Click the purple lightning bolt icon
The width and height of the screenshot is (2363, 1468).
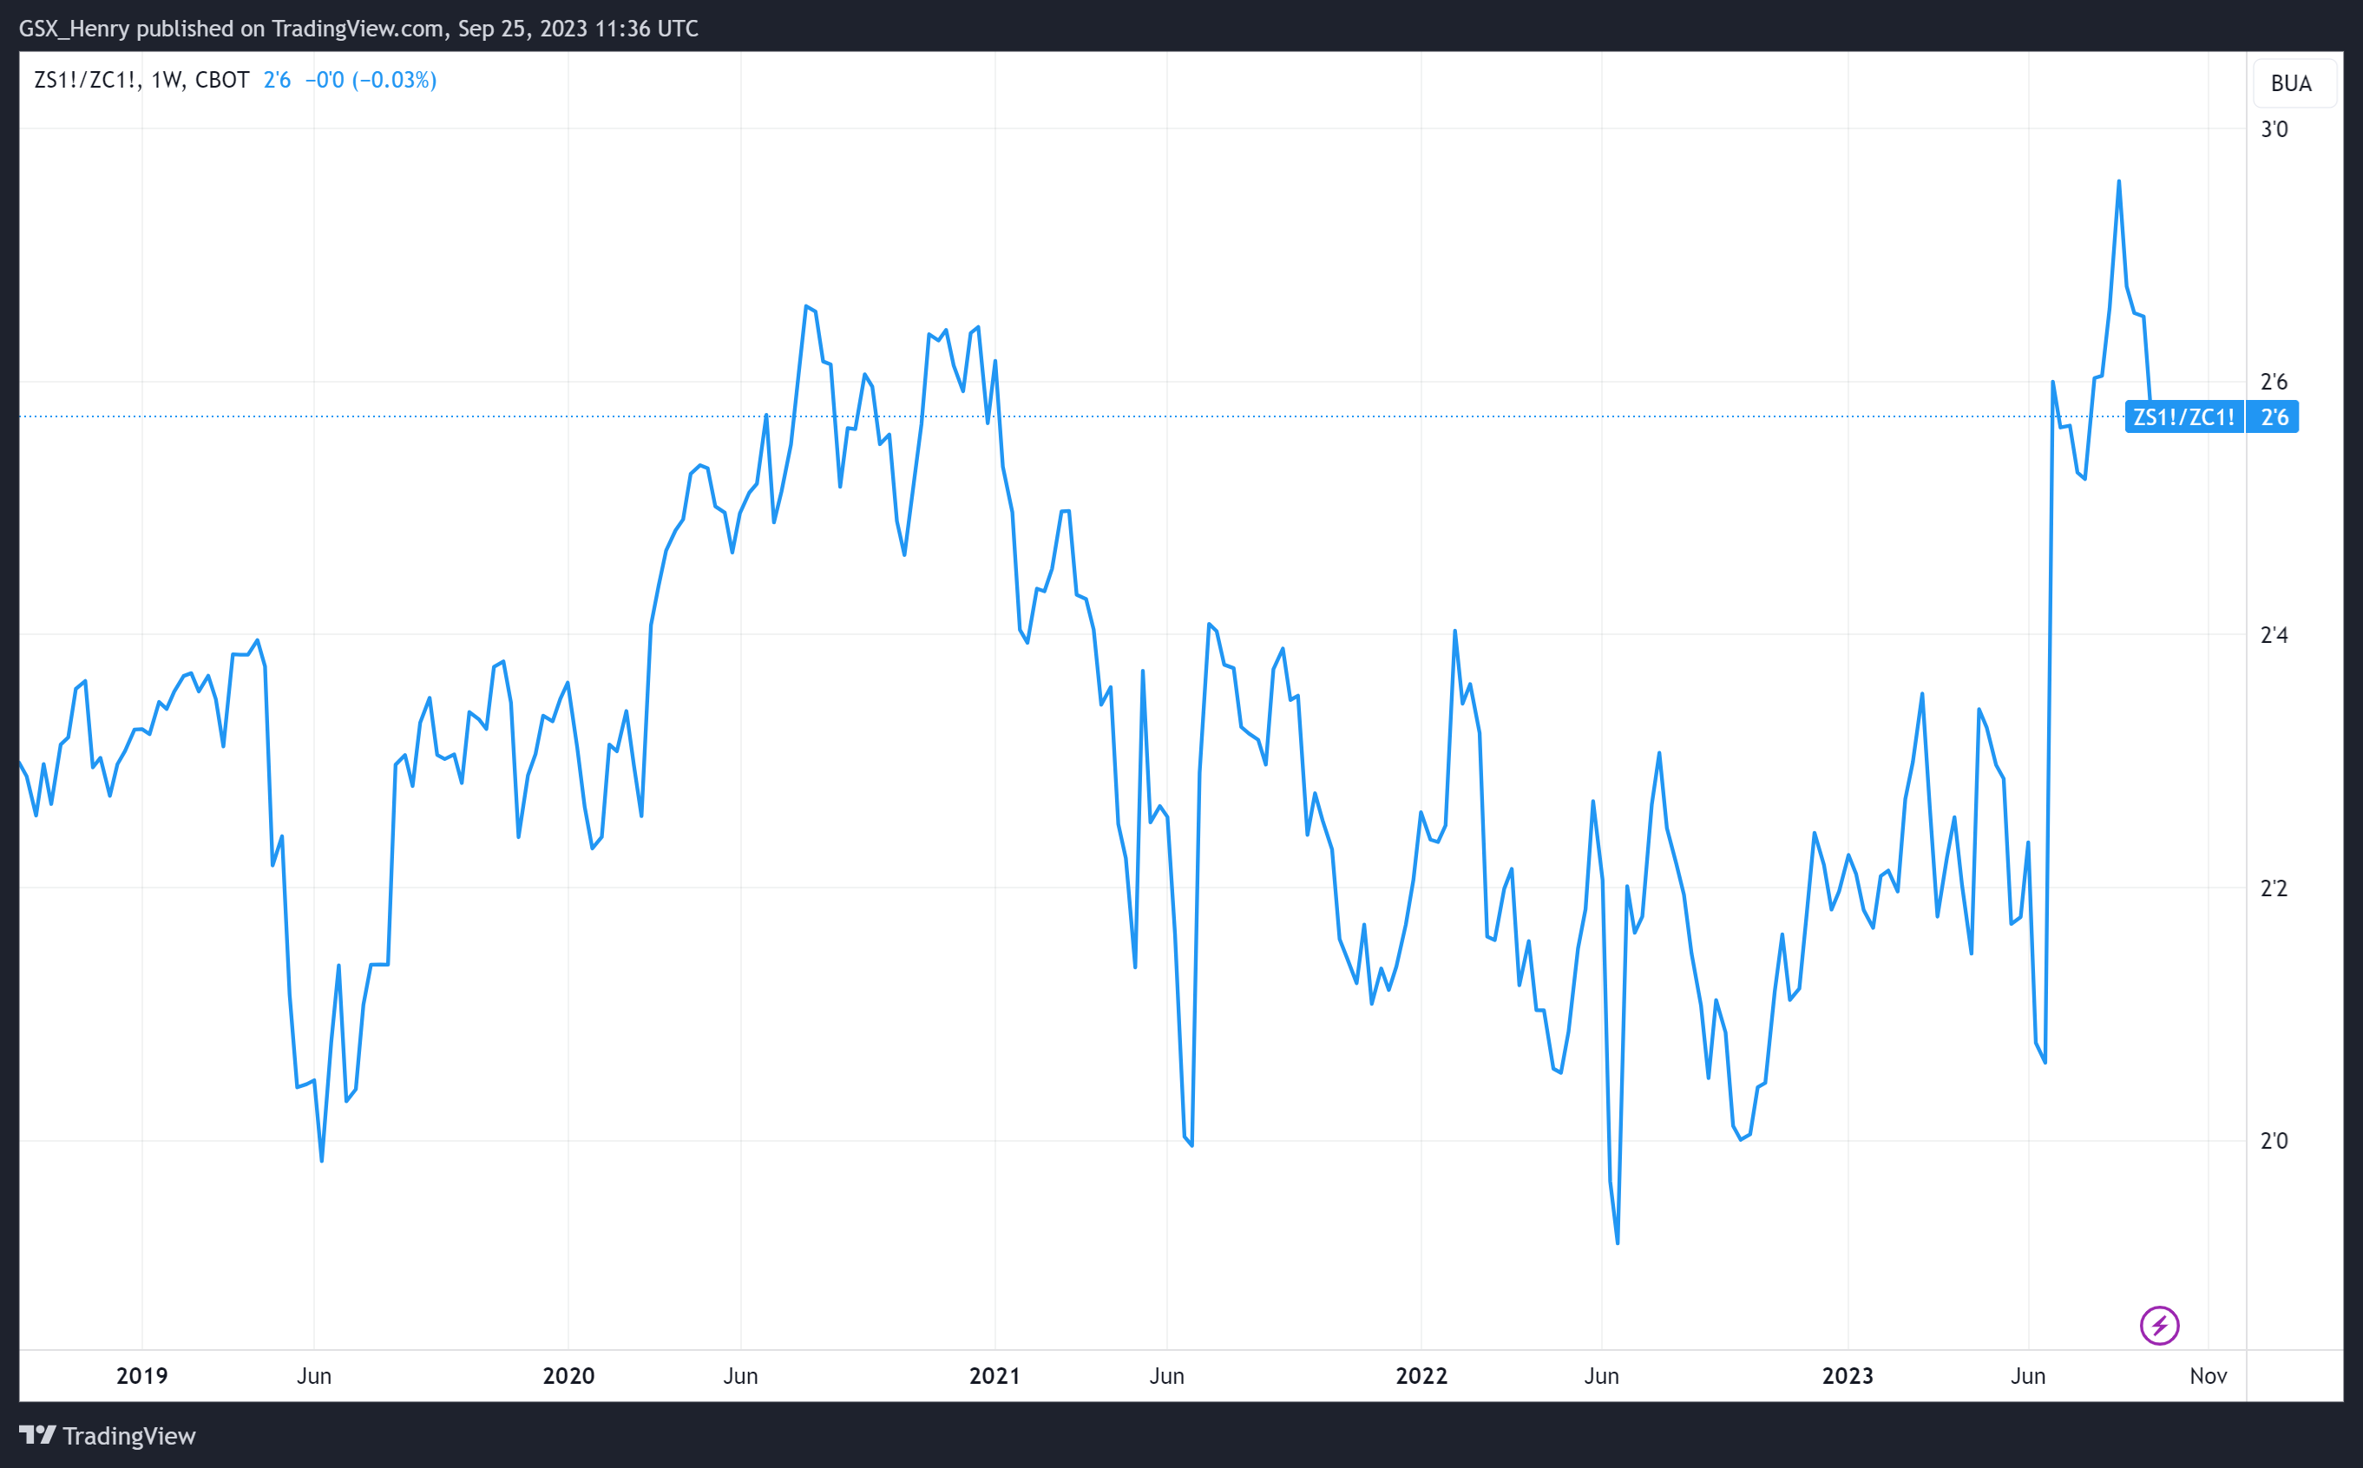pyautogui.click(x=2159, y=1326)
